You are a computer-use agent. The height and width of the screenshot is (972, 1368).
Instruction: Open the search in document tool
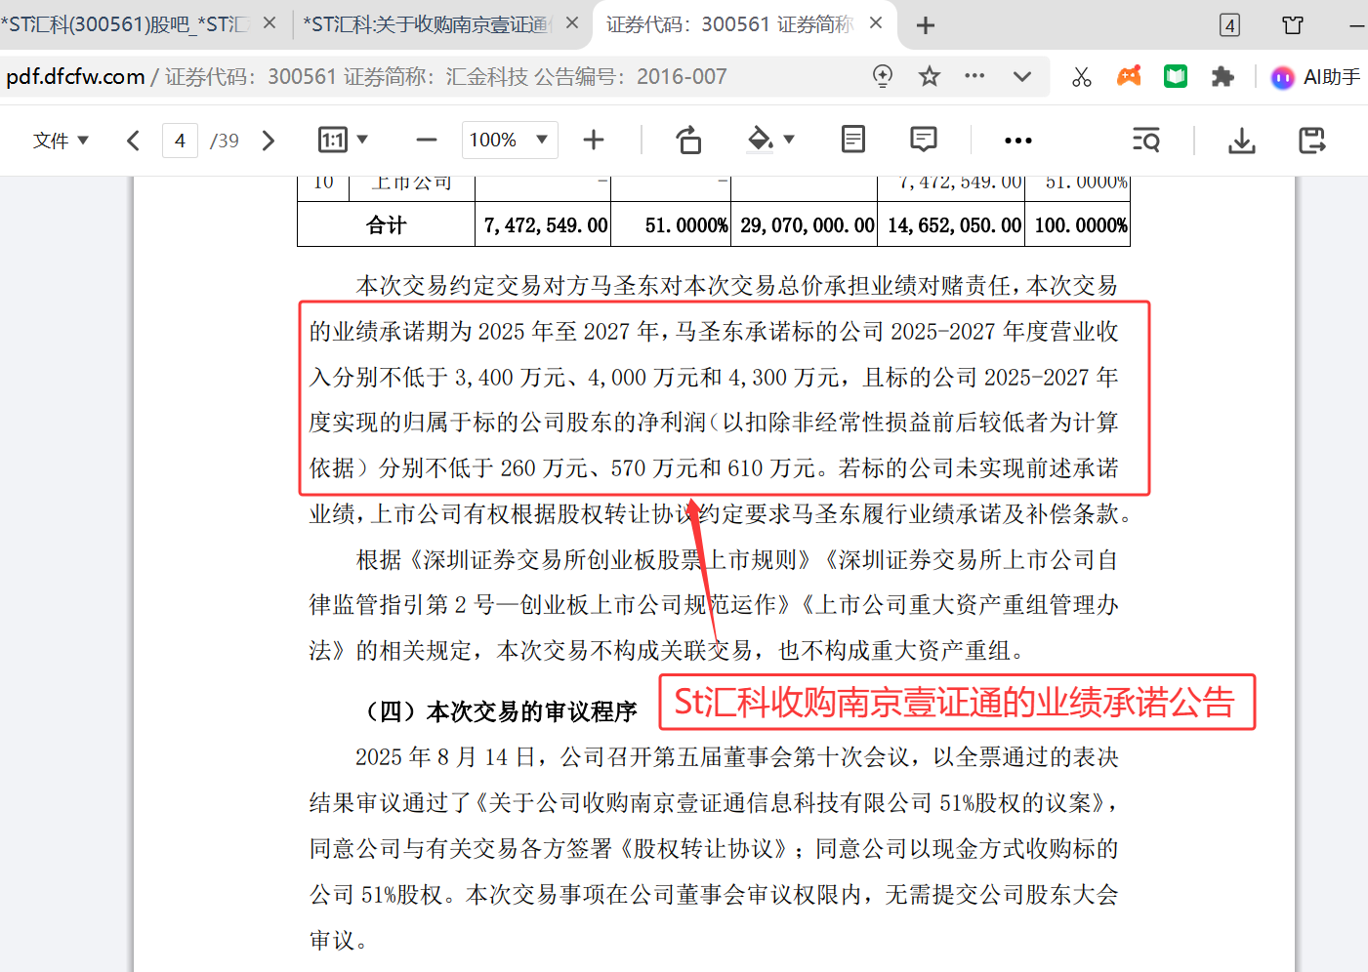1146,141
